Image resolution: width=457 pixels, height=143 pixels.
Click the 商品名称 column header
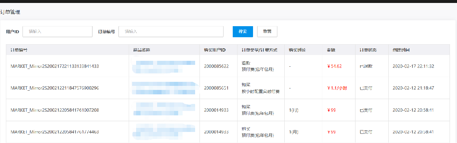pyautogui.click(x=141, y=50)
